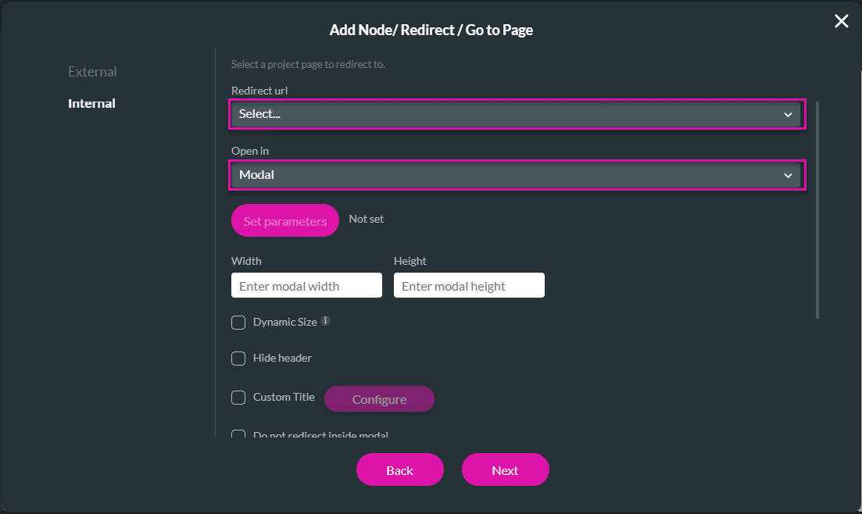Click the Open in chevron arrow
This screenshot has height=514, width=862.
coord(788,175)
